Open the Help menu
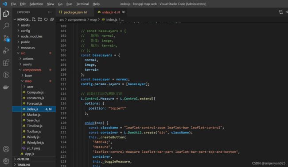 [96, 4]
